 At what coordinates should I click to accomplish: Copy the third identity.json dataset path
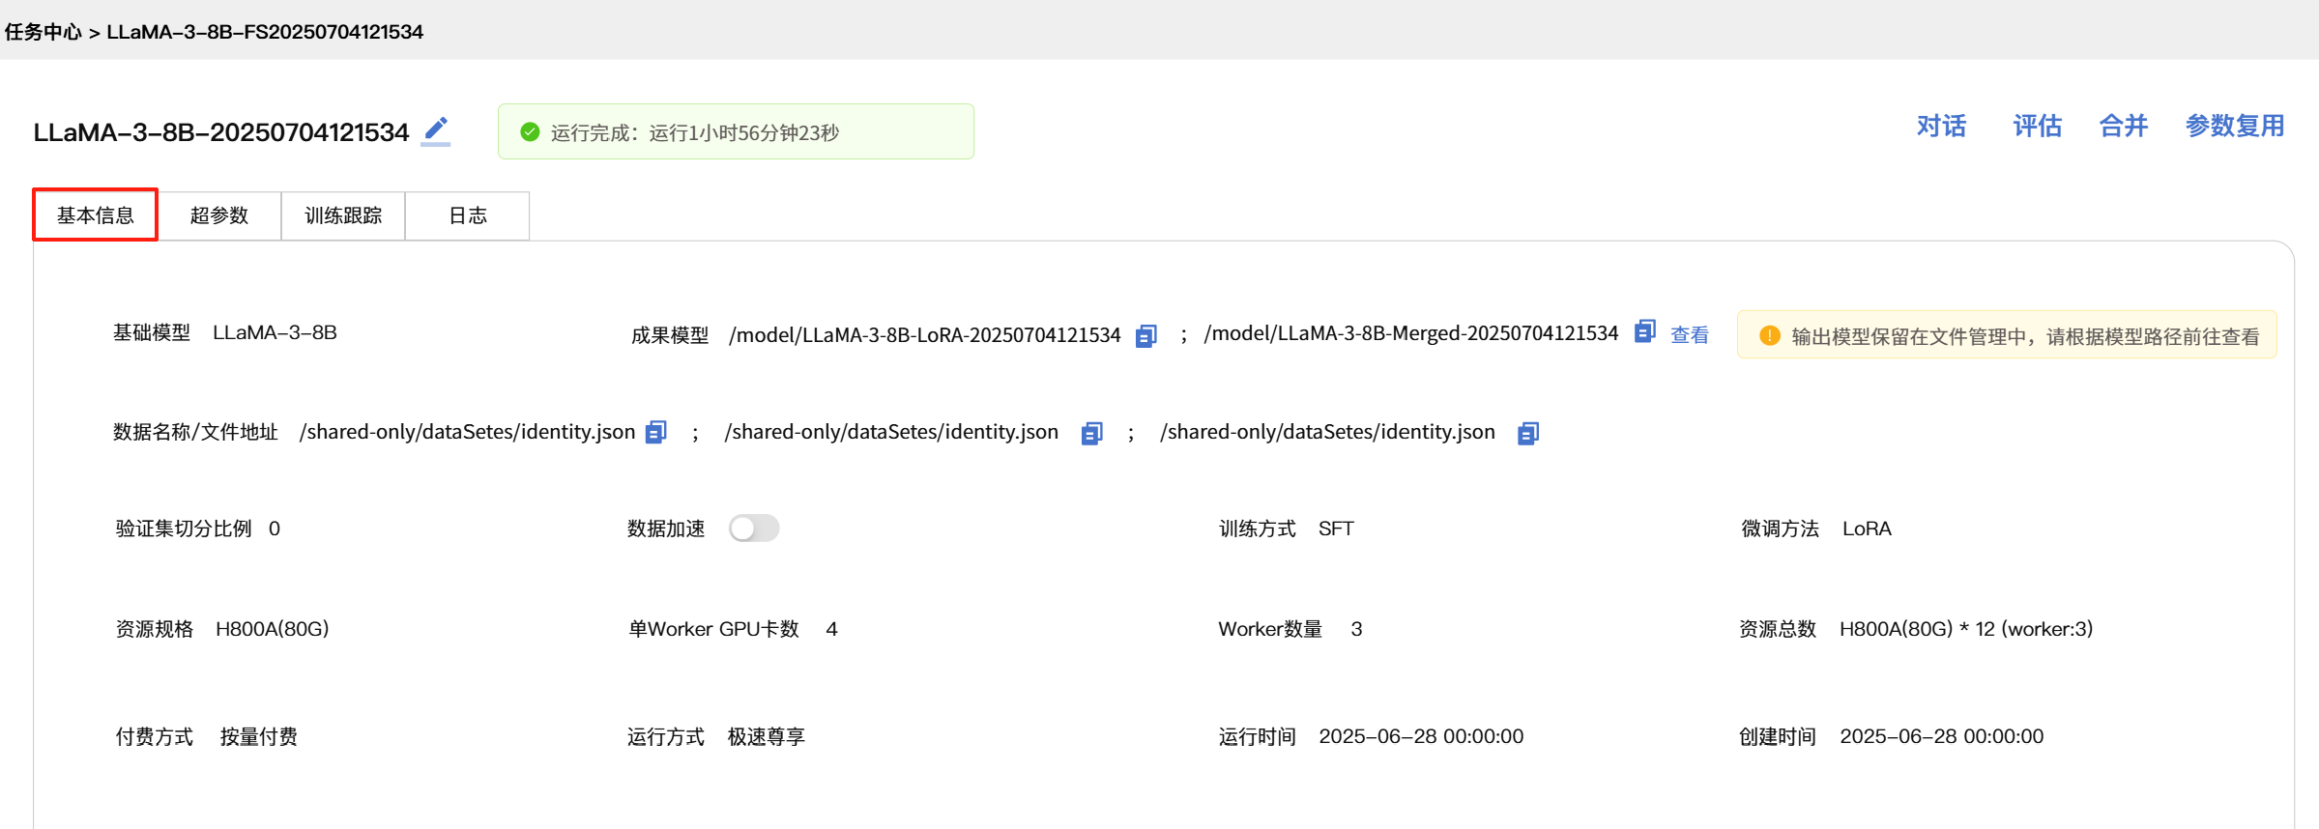(1527, 433)
